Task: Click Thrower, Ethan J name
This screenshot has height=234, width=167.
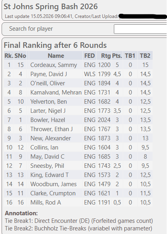Action: tap(52, 129)
